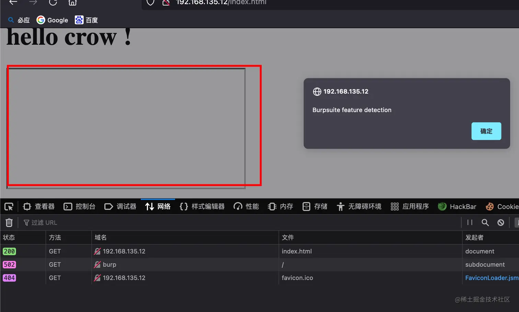This screenshot has width=519, height=312.
Task: Open the 内存 tab
Action: [280, 207]
